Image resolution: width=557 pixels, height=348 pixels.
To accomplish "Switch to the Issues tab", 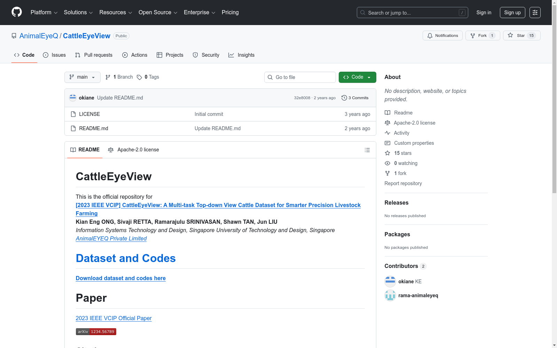I will [x=54, y=55].
